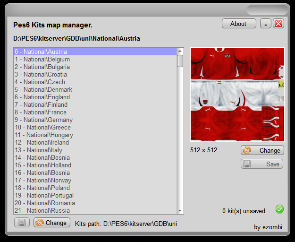Select '10 - National\Greece' row
The image size is (295, 242).
tap(95, 127)
